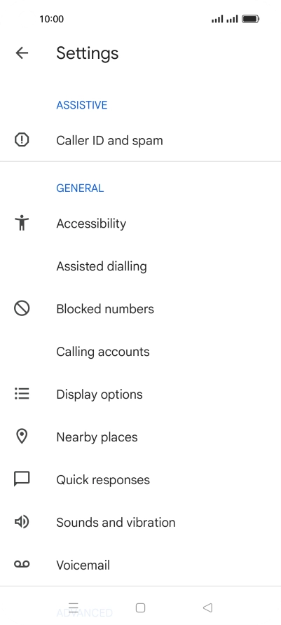Open the Accessibility settings entry
Image resolution: width=281 pixels, height=625 pixels.
[140, 224]
